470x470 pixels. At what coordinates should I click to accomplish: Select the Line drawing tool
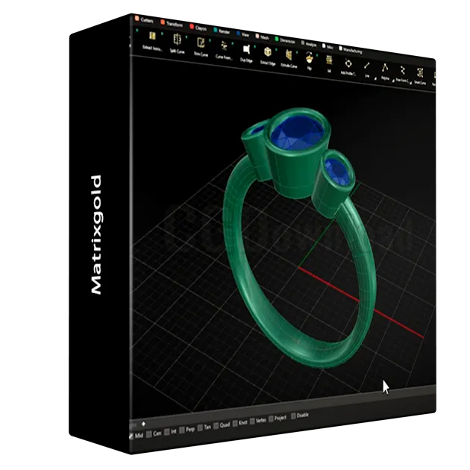[x=367, y=69]
